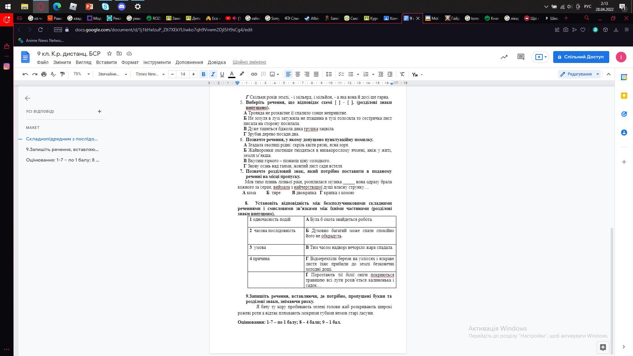Click the Undo arrow in toolbar
Screen dimensions: 633x356
tap(25, 74)
